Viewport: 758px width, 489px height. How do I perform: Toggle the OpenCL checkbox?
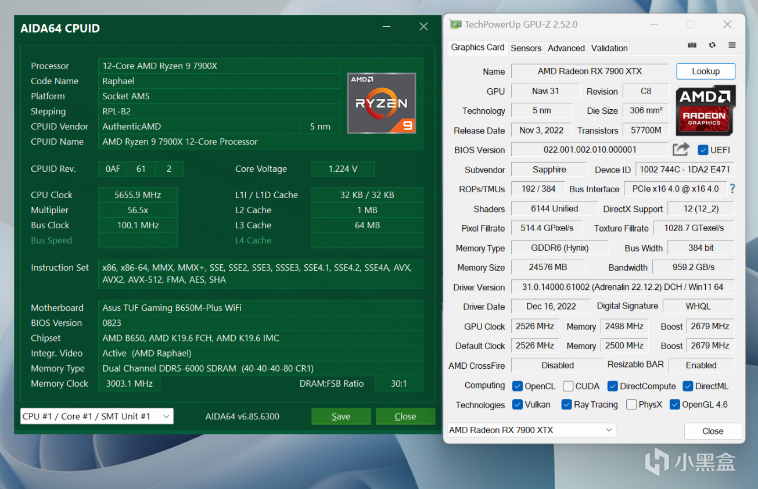[518, 386]
